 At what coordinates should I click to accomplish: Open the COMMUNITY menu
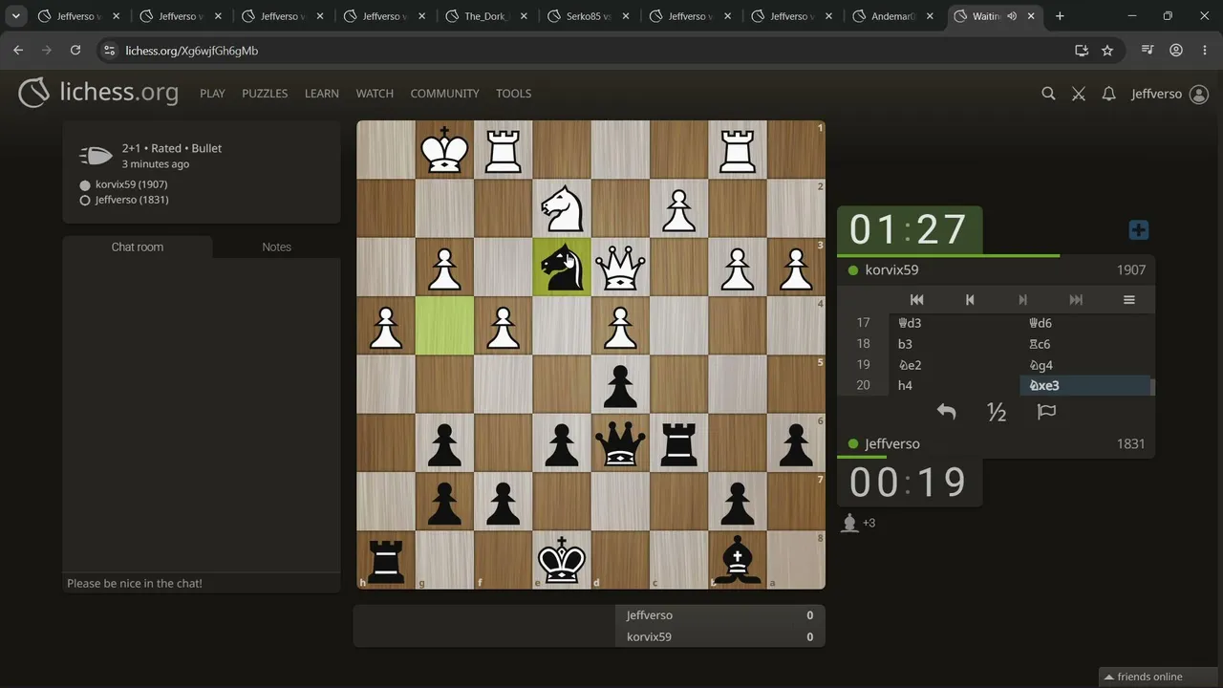pos(444,94)
